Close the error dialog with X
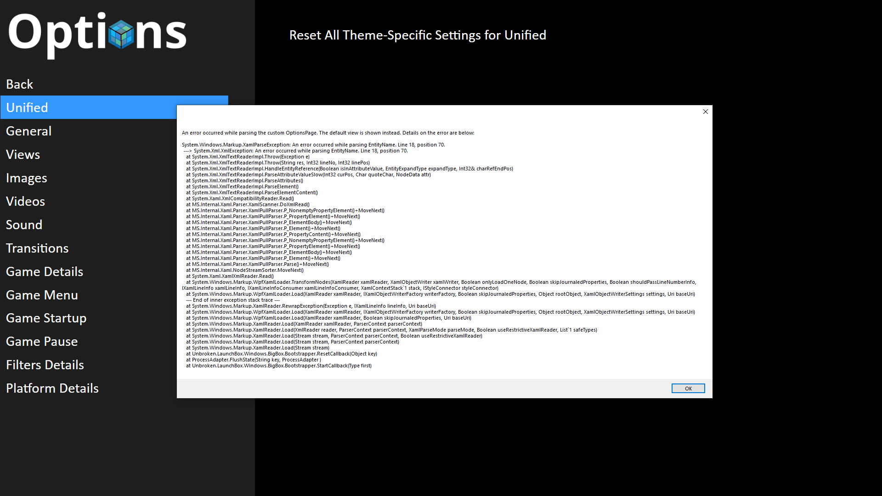 705,112
